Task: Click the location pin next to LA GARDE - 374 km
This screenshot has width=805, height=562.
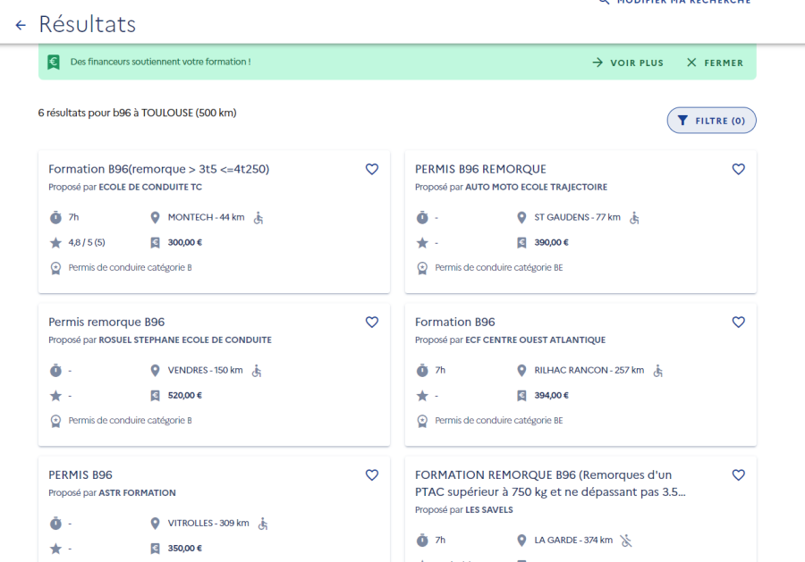Action: [x=521, y=540]
